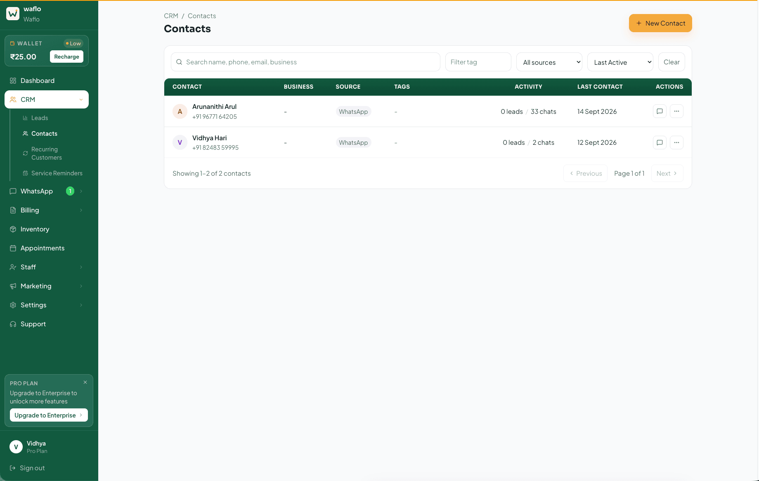
Task: Open more actions for Arunanithi Arul
Action: [676, 111]
